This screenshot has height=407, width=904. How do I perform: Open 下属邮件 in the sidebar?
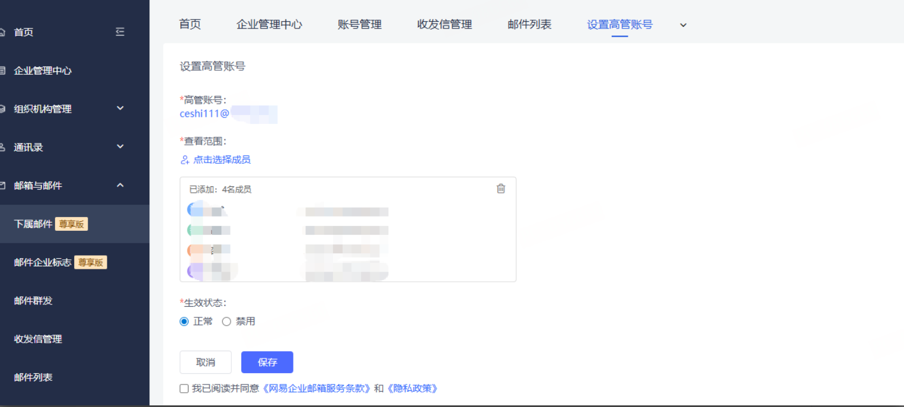point(33,224)
